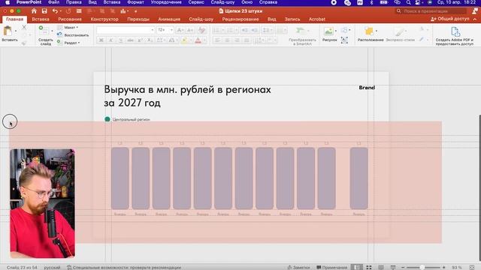Viewport: 481px width, 270px height.
Task: Decrease font size with the A- icon
Action: click(190, 30)
